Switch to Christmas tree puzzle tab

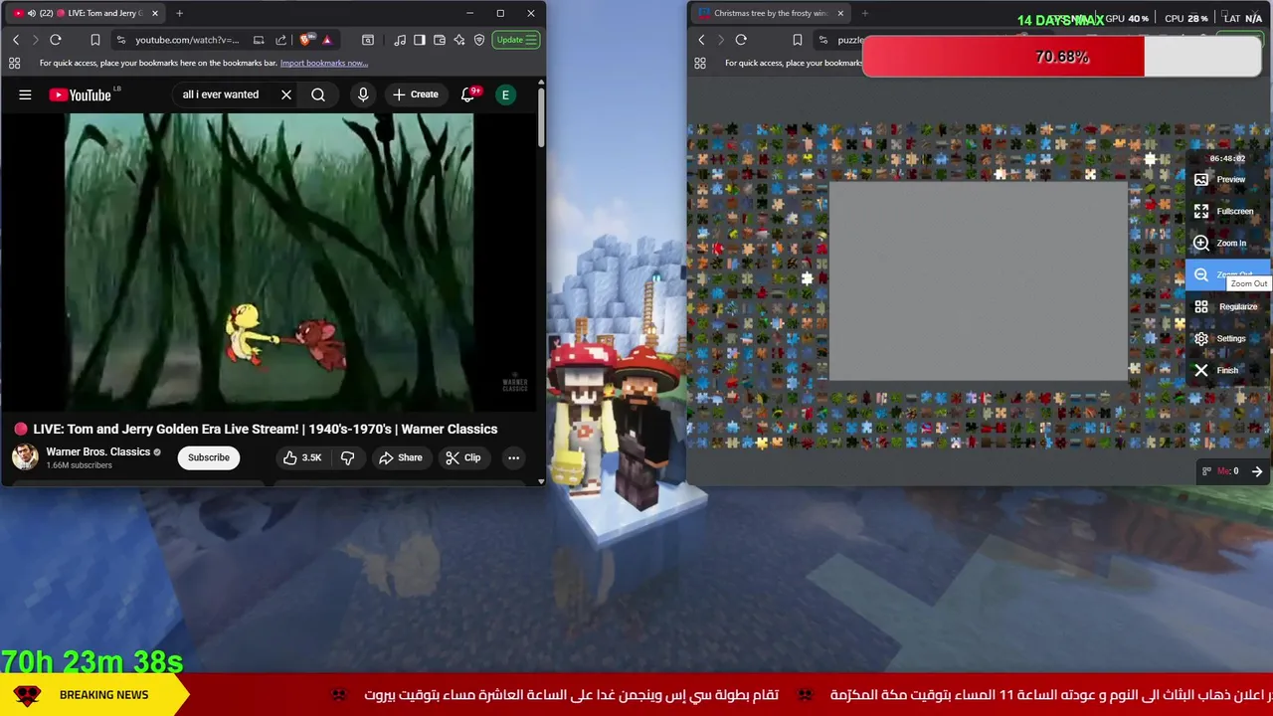tap(770, 13)
